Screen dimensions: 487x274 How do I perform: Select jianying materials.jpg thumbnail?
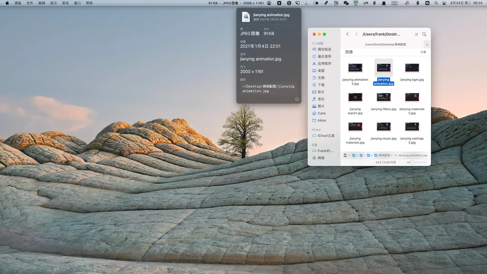[x=355, y=127]
